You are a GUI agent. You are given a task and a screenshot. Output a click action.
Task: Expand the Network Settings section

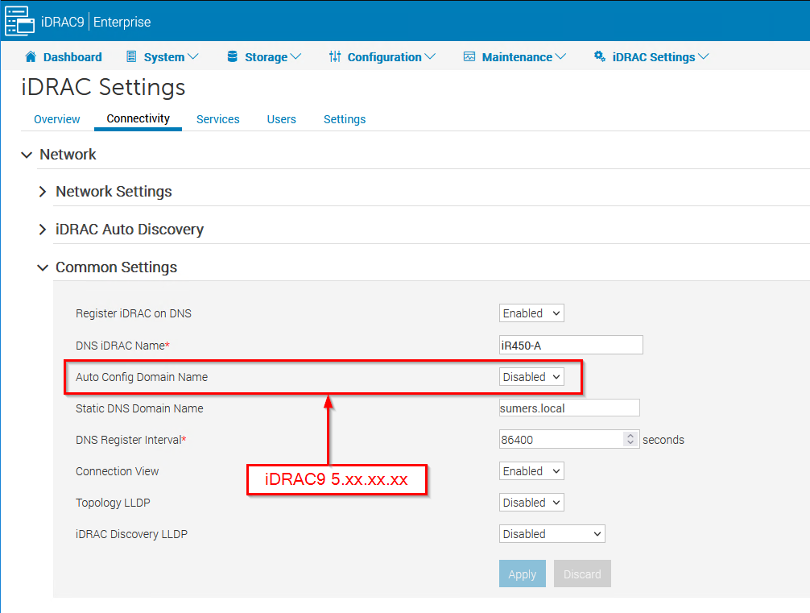(x=43, y=192)
